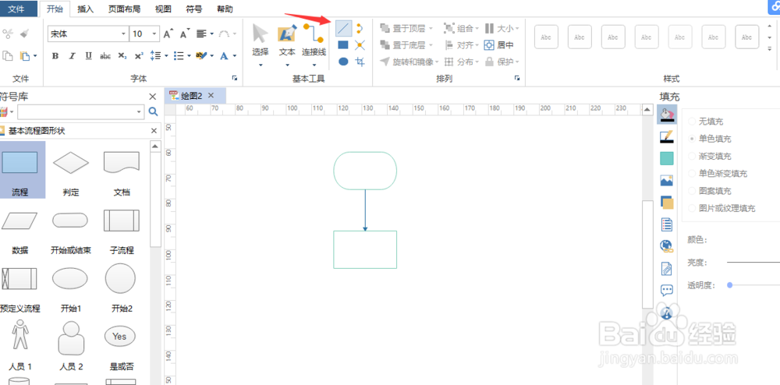Open the 对齐 align dropdown
This screenshot has width=780, height=385.
click(x=477, y=45)
